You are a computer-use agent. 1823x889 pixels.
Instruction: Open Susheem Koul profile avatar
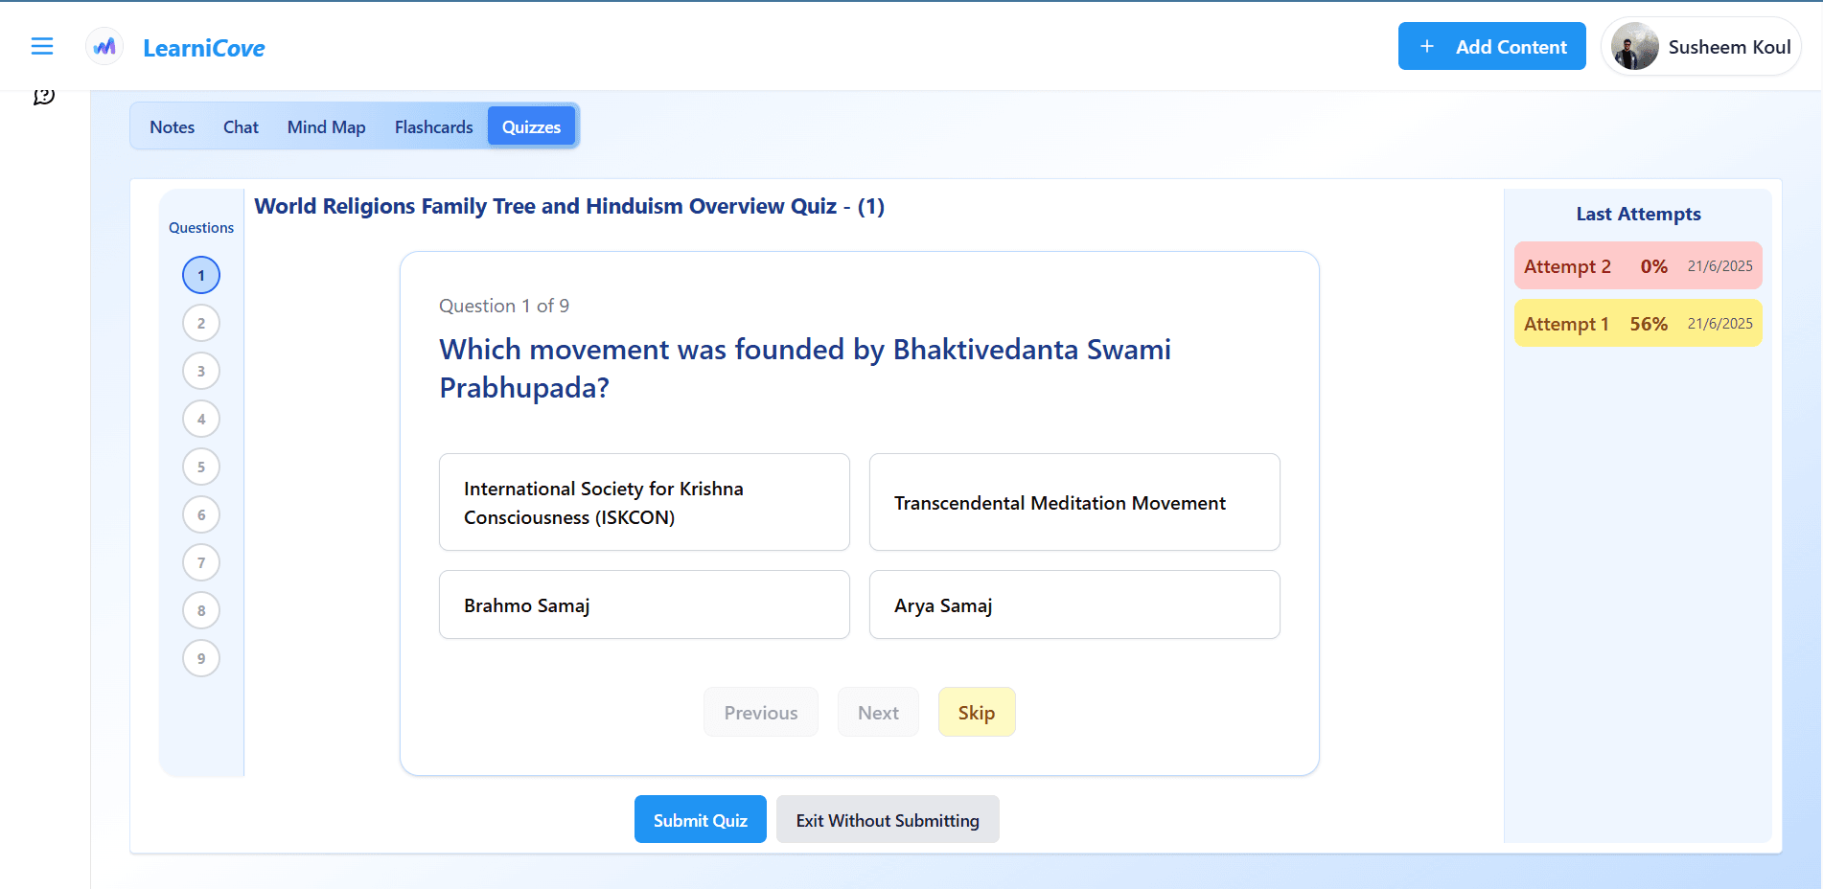tap(1635, 46)
